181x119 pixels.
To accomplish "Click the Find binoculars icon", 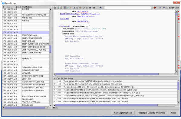I will point(101,8).
